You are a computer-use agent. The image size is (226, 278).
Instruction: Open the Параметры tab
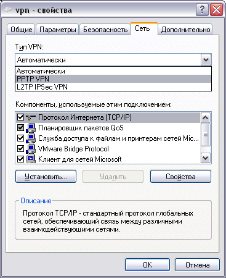[x=58, y=30]
